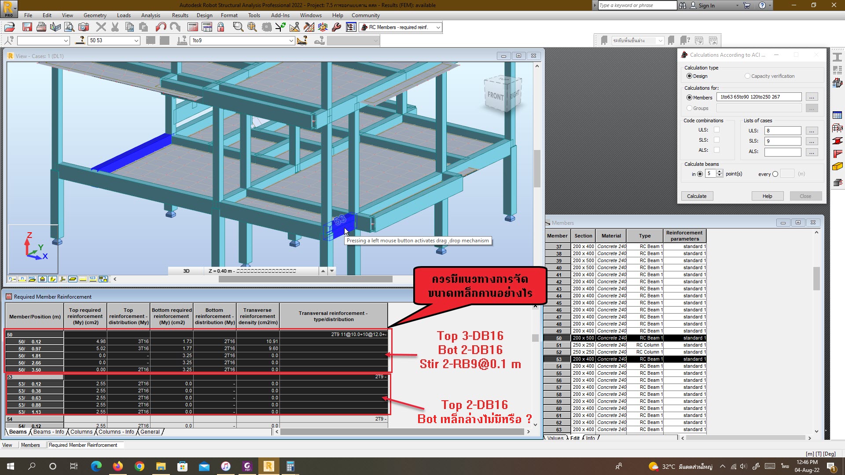Click the padlock results lock icon
Viewport: 845px width, 475px height.
pos(221,27)
